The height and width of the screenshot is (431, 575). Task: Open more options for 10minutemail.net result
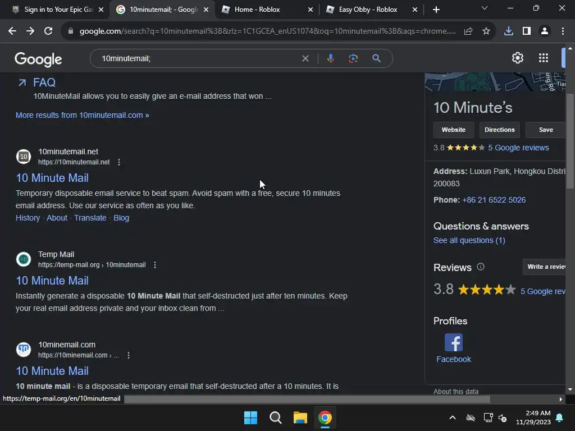pyautogui.click(x=119, y=162)
